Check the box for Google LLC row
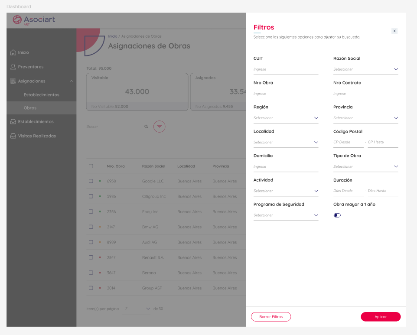The image size is (417, 335). pos(91,181)
